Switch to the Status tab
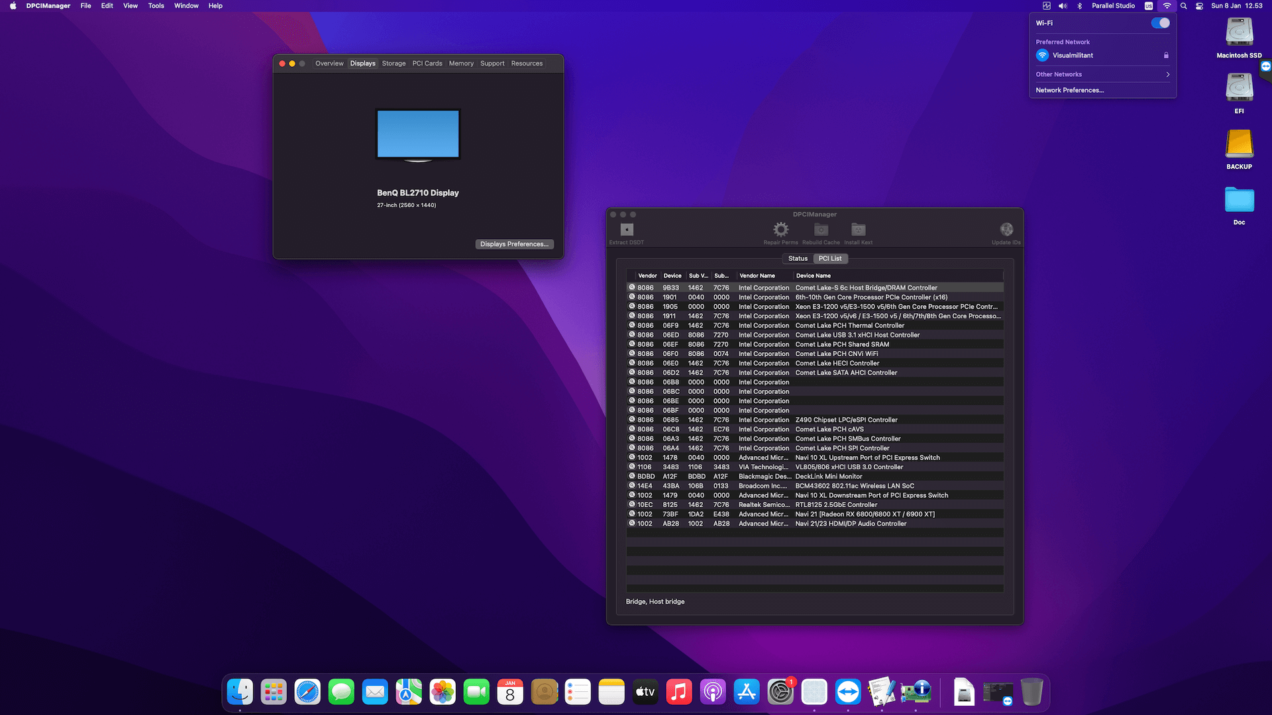Screen dimensions: 1272x715 (798, 259)
